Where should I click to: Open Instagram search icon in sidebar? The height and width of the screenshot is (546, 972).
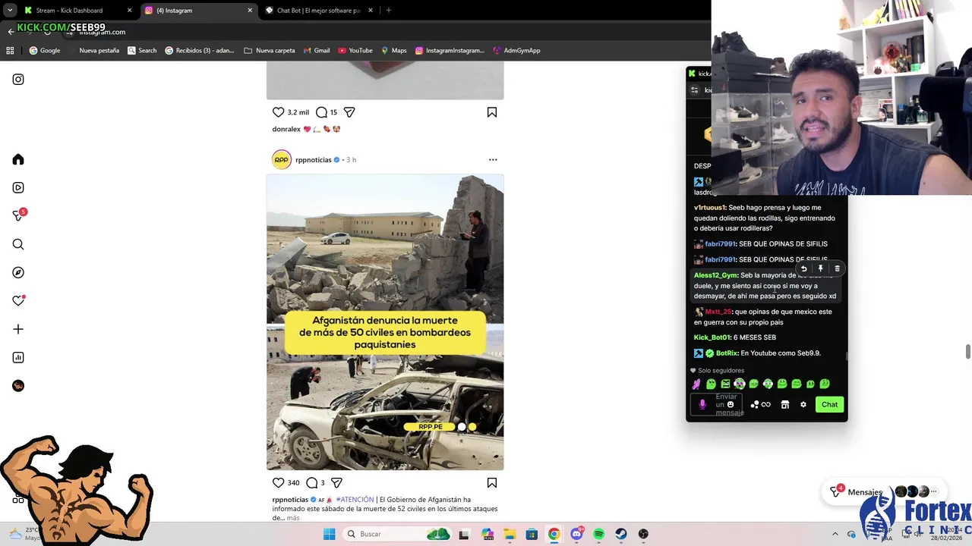(18, 244)
